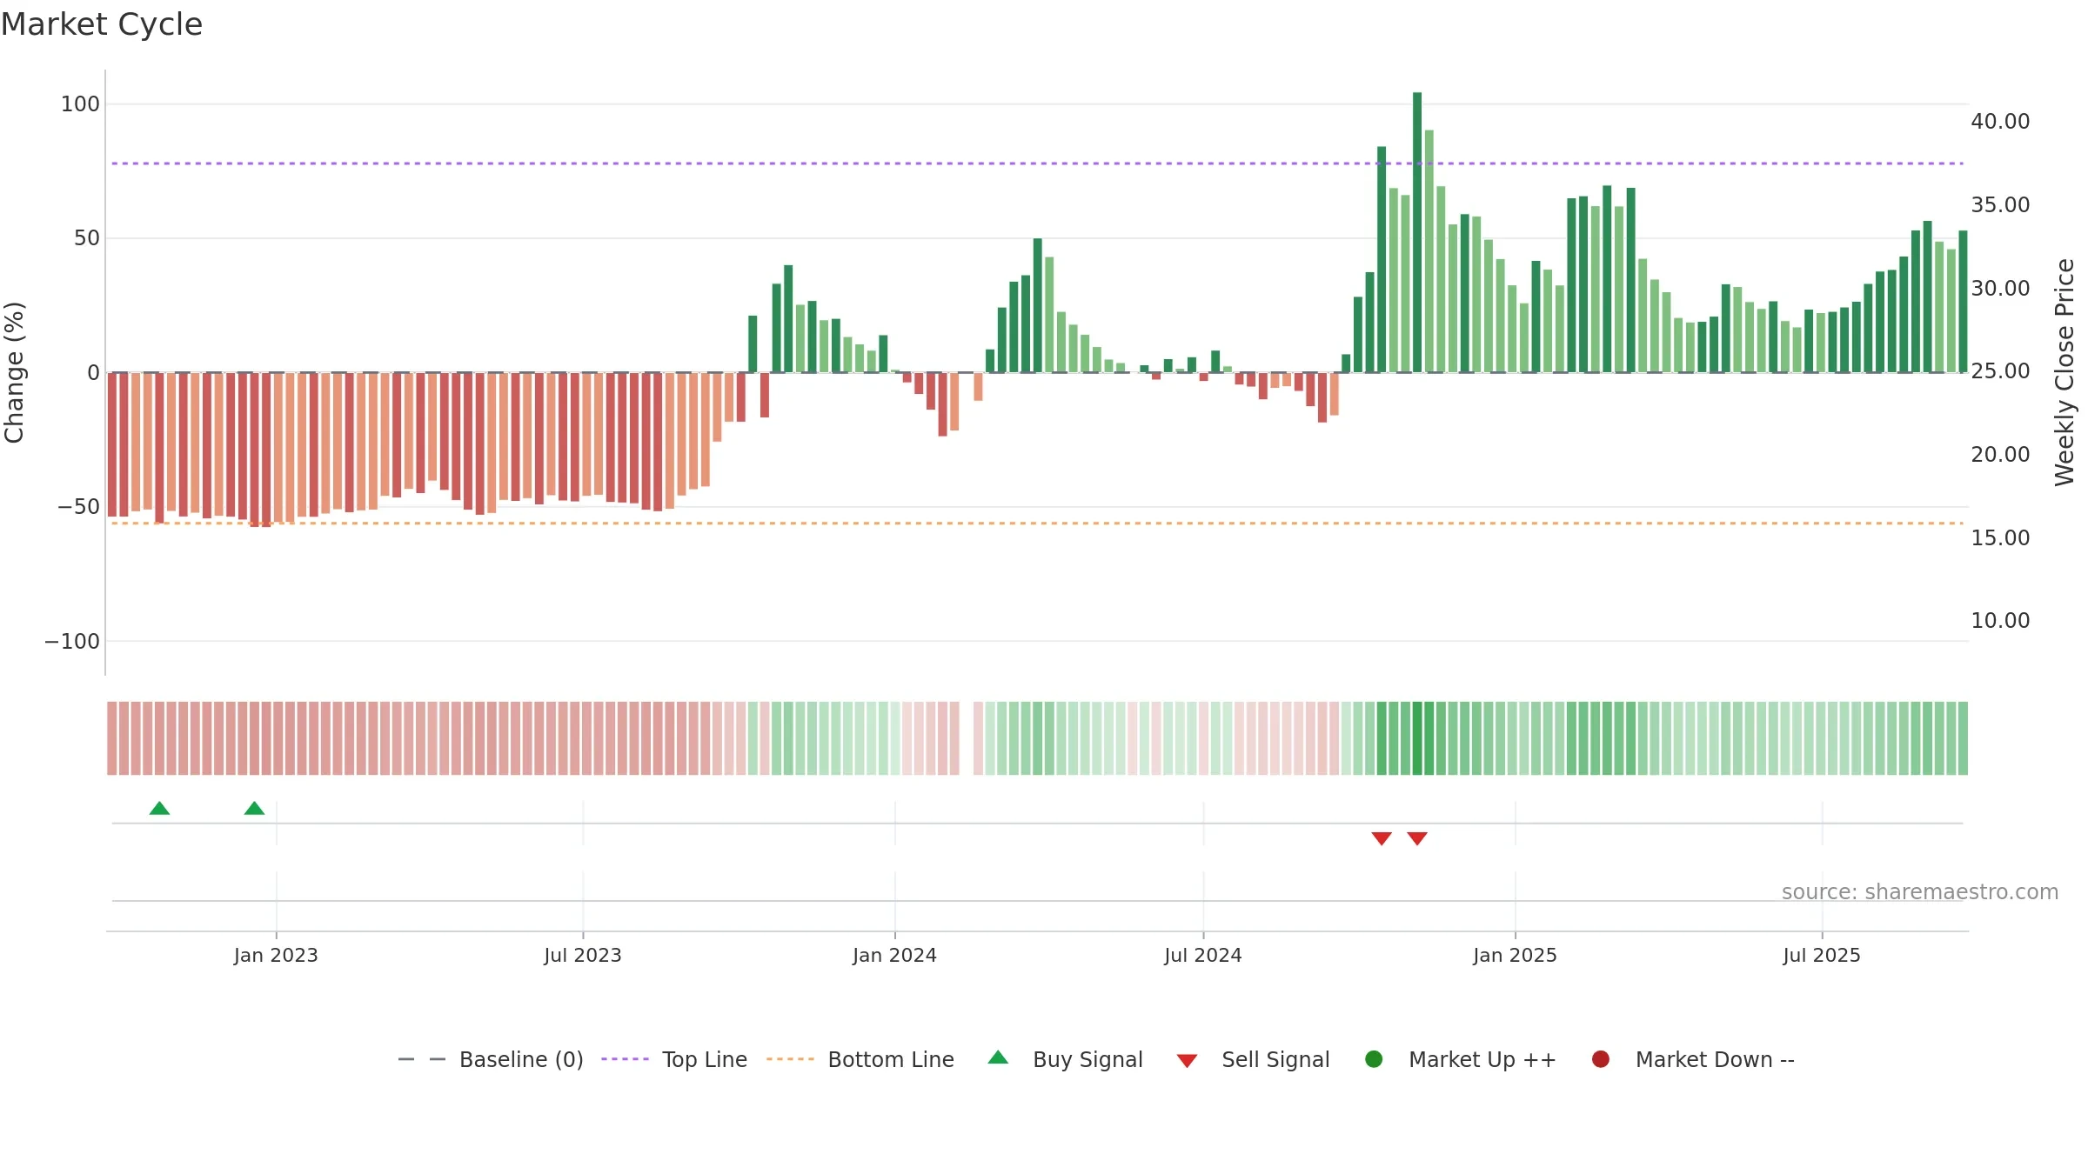Click the 15.00 tick on right axis
The height and width of the screenshot is (1174, 2088).
(2000, 538)
